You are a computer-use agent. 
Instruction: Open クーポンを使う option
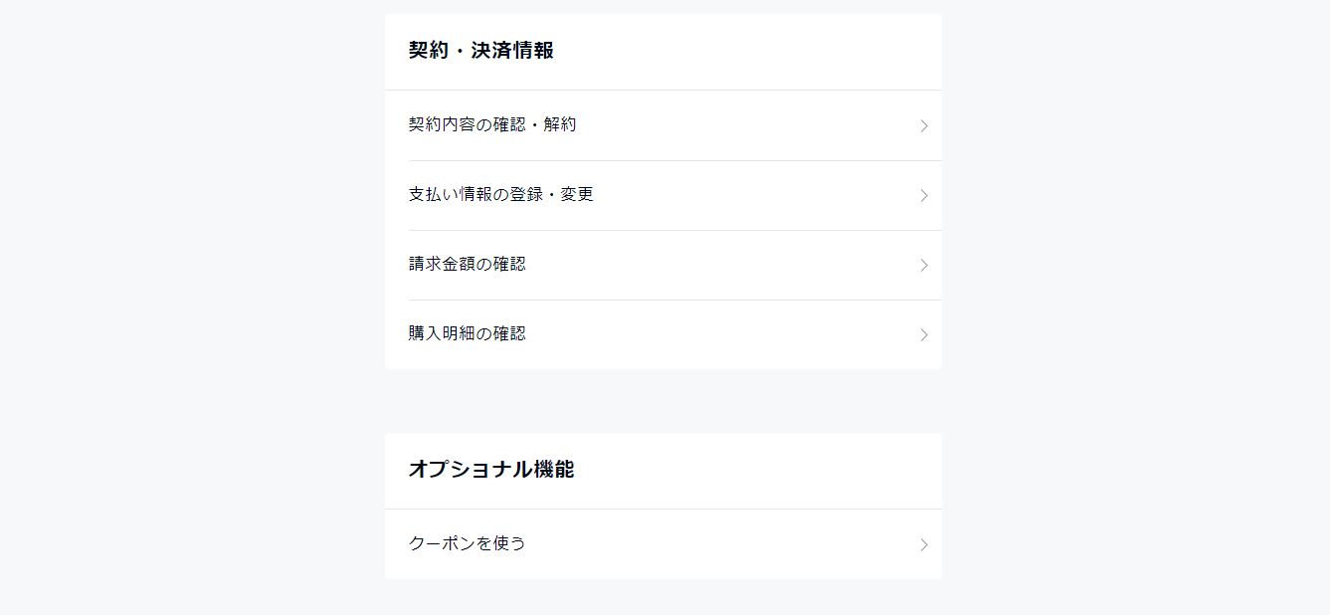tap(467, 544)
